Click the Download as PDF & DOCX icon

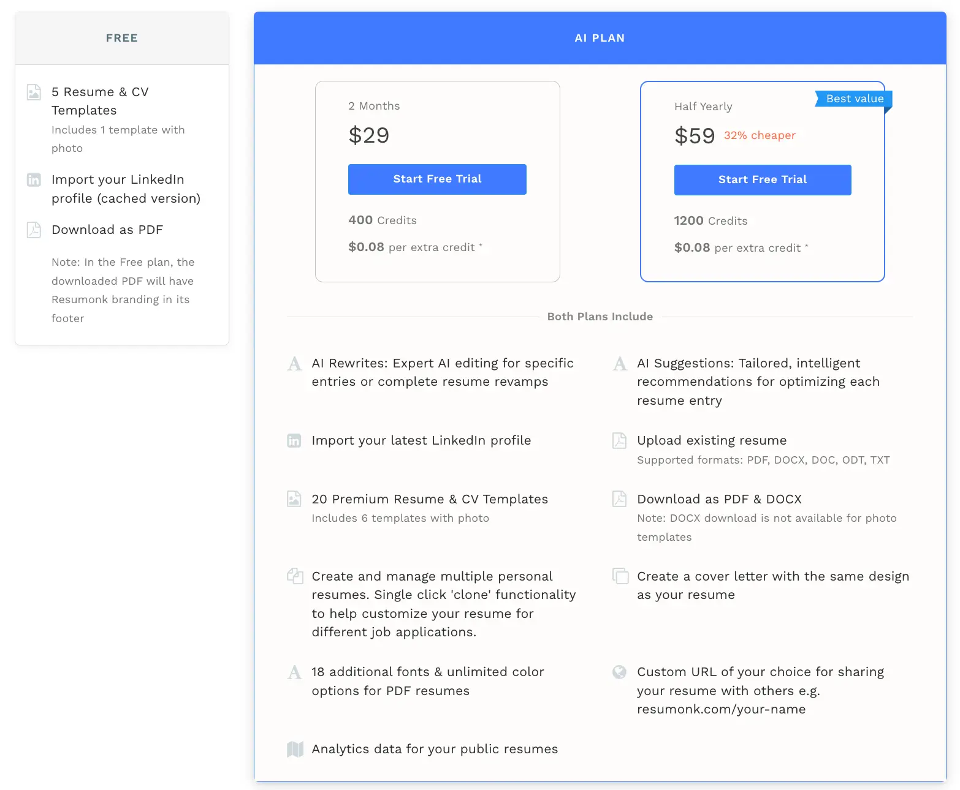620,499
